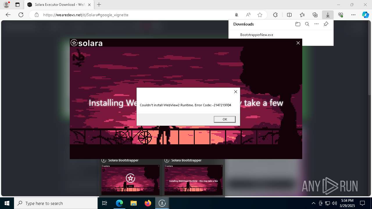Click the Solara star logo
The width and height of the screenshot is (372, 209).
74,43
